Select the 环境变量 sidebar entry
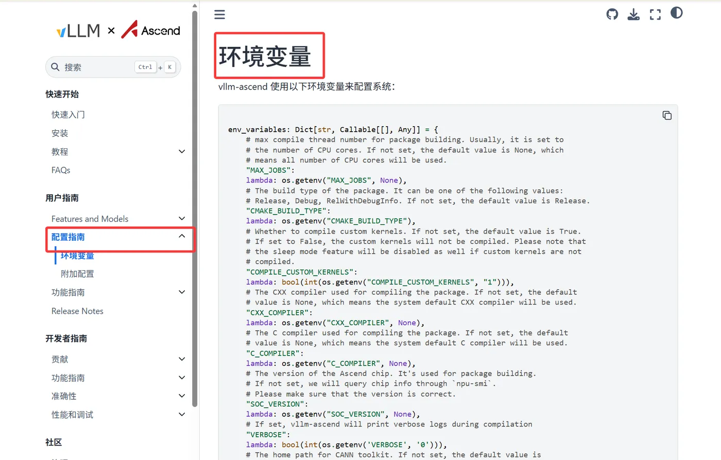The image size is (721, 460). pos(77,256)
